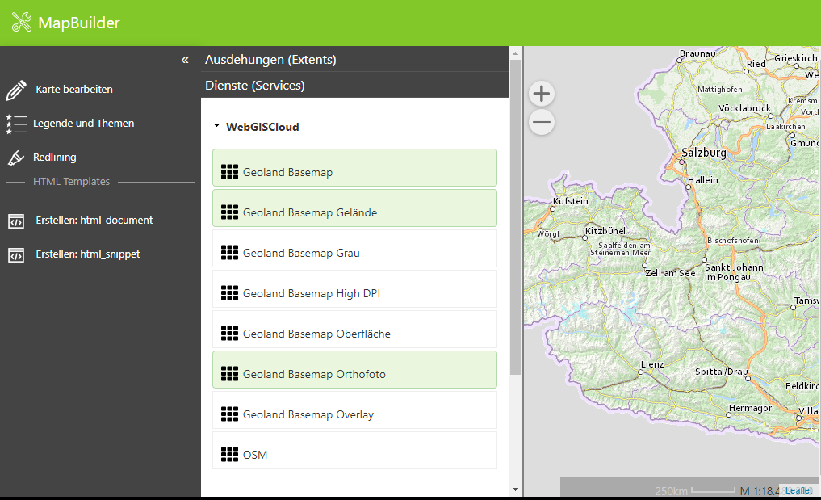
Task: Click grid icon of Basemap Orthofoto
Action: click(x=229, y=373)
